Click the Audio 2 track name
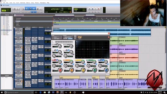167x94 pixels. coord(18,37)
